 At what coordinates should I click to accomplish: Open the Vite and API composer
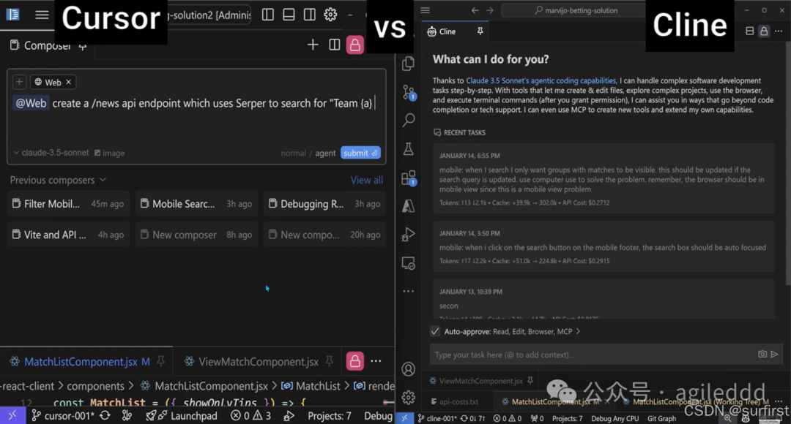pos(68,235)
